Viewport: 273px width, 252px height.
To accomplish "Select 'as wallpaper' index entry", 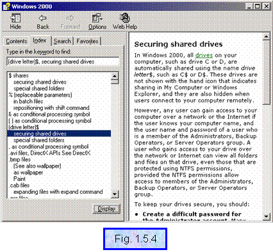I will [28, 172].
